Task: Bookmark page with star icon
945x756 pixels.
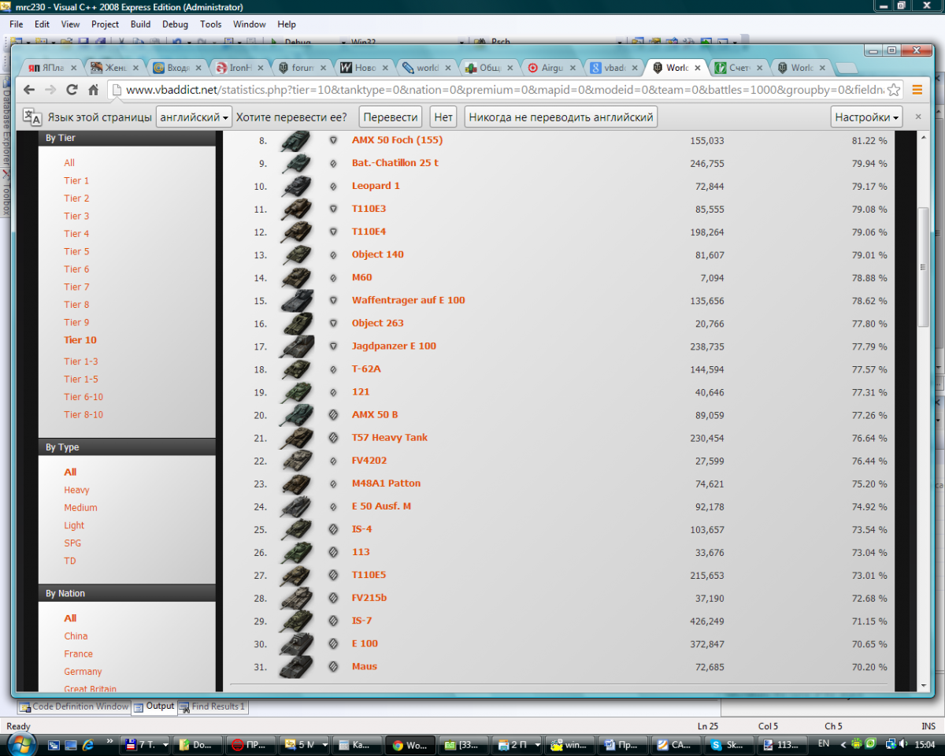Action: (x=894, y=90)
